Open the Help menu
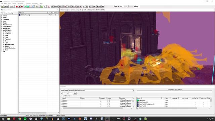215x121 pixels. coord(41,4)
